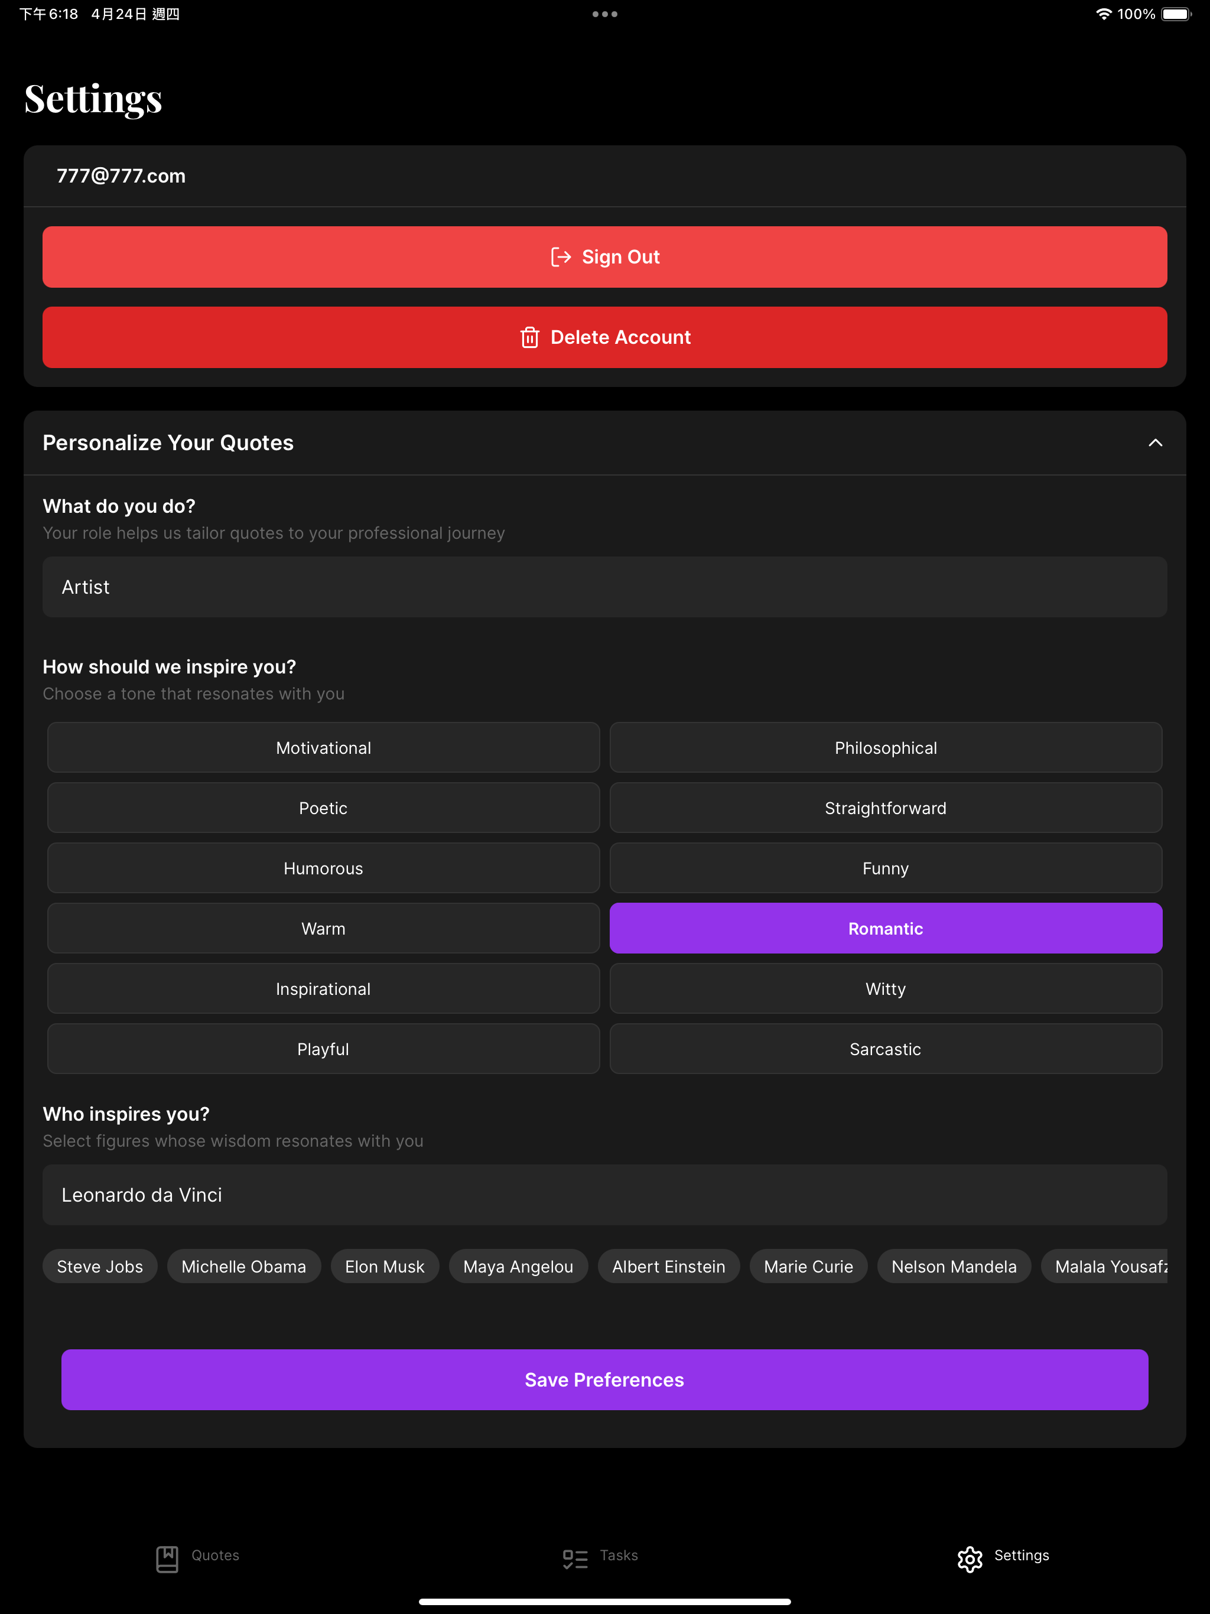Select the Philosophical tone option
Screen dimensions: 1210x1614
[x=885, y=747]
